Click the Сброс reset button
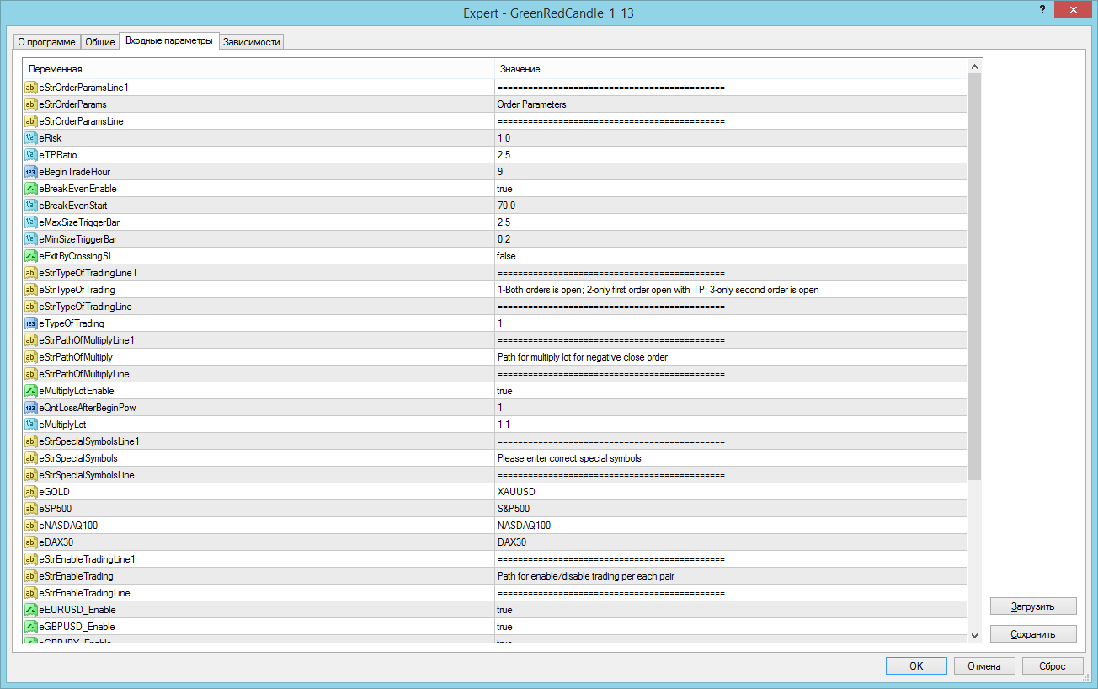This screenshot has height=689, width=1098. point(1053,665)
